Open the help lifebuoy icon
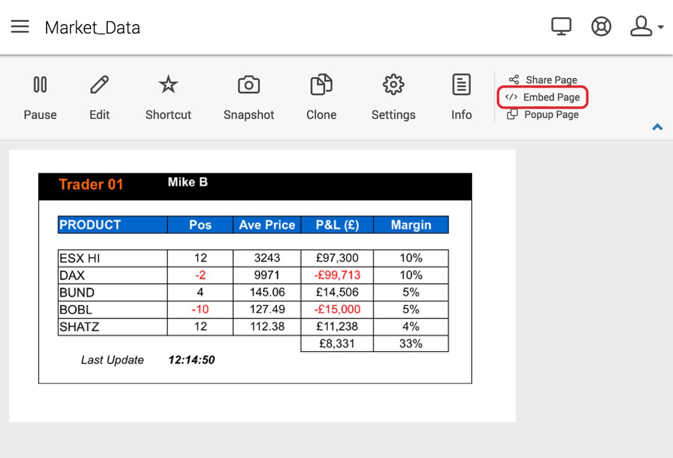The height and width of the screenshot is (458, 673). point(601,26)
